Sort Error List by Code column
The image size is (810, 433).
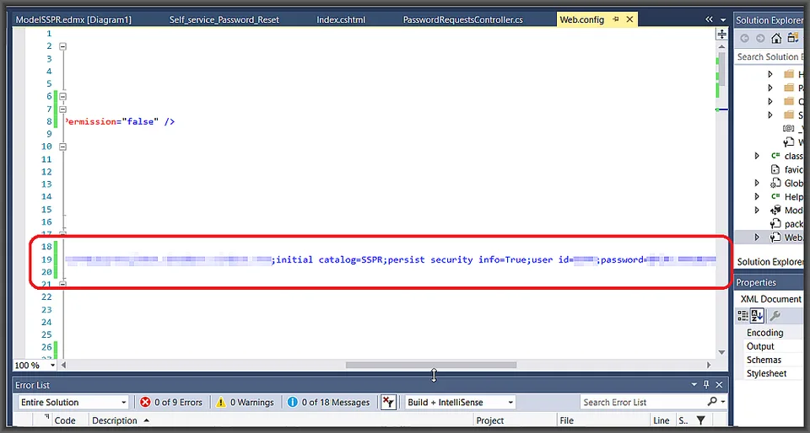click(x=65, y=420)
